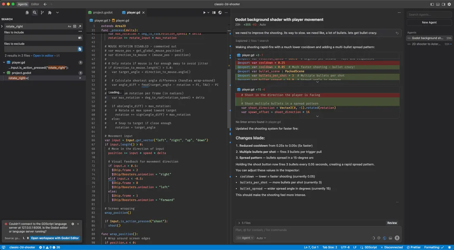Click the Search Agents input field
This screenshot has width=454, height=250.
pyautogui.click(x=429, y=15)
